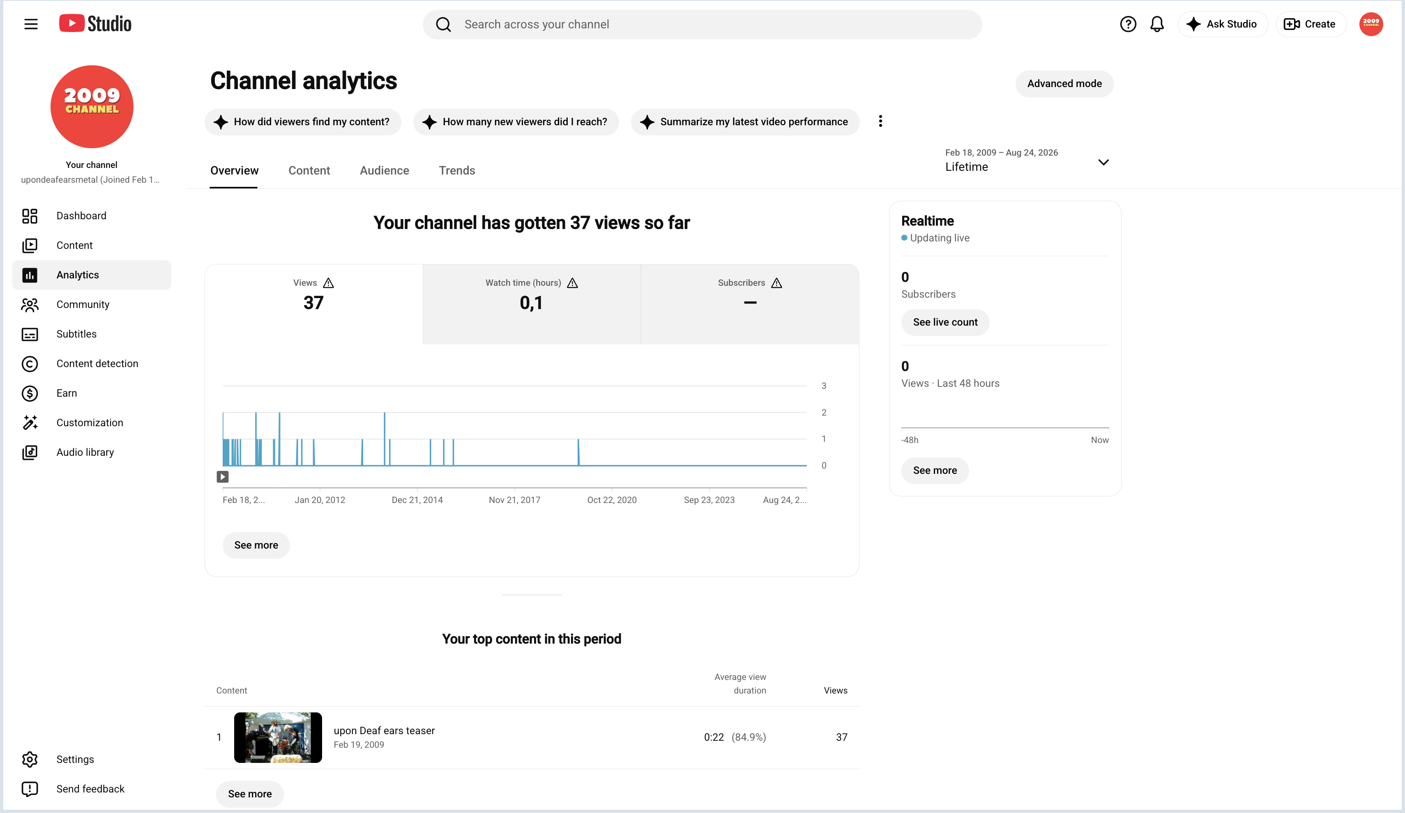
Task: Switch to the Trends tab
Action: pos(457,170)
